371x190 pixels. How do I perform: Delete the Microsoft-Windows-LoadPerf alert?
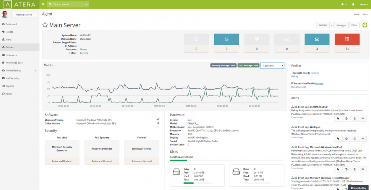(x=355, y=169)
